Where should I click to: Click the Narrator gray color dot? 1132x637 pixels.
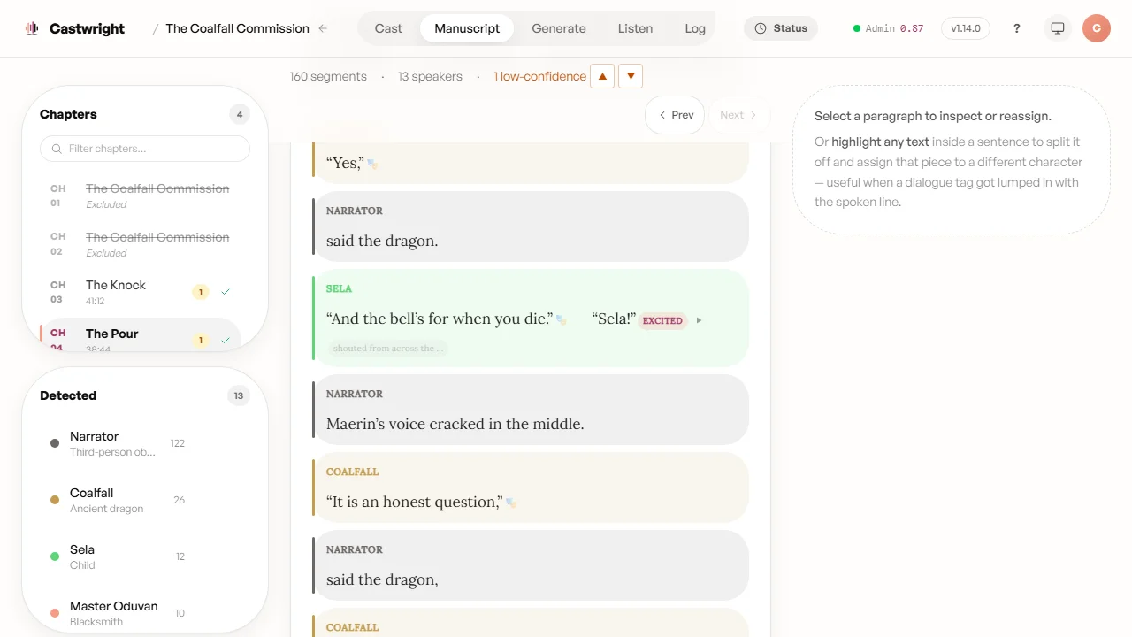[55, 443]
